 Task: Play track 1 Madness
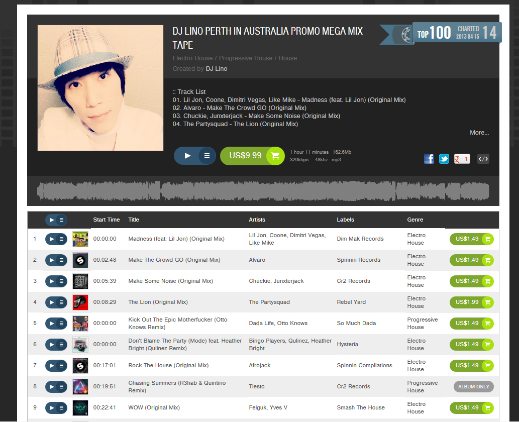tap(52, 239)
